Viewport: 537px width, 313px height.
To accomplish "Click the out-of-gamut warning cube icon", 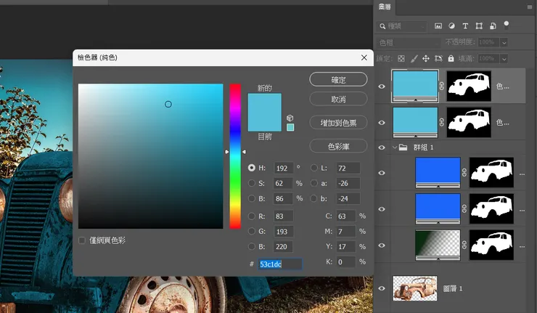I will [290, 117].
